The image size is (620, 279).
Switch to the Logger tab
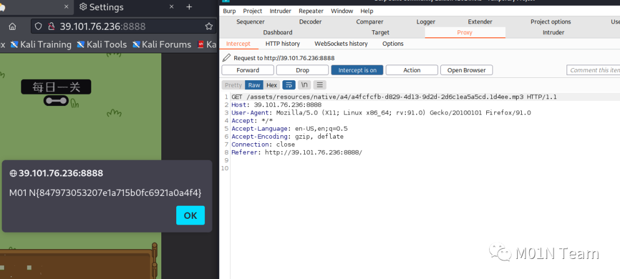click(426, 22)
